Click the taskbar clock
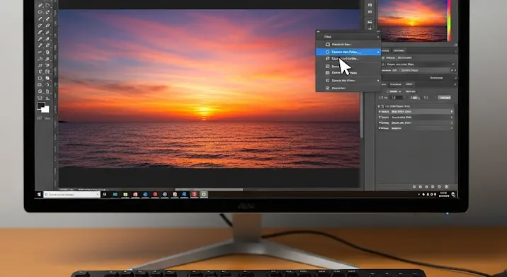 (x=443, y=194)
